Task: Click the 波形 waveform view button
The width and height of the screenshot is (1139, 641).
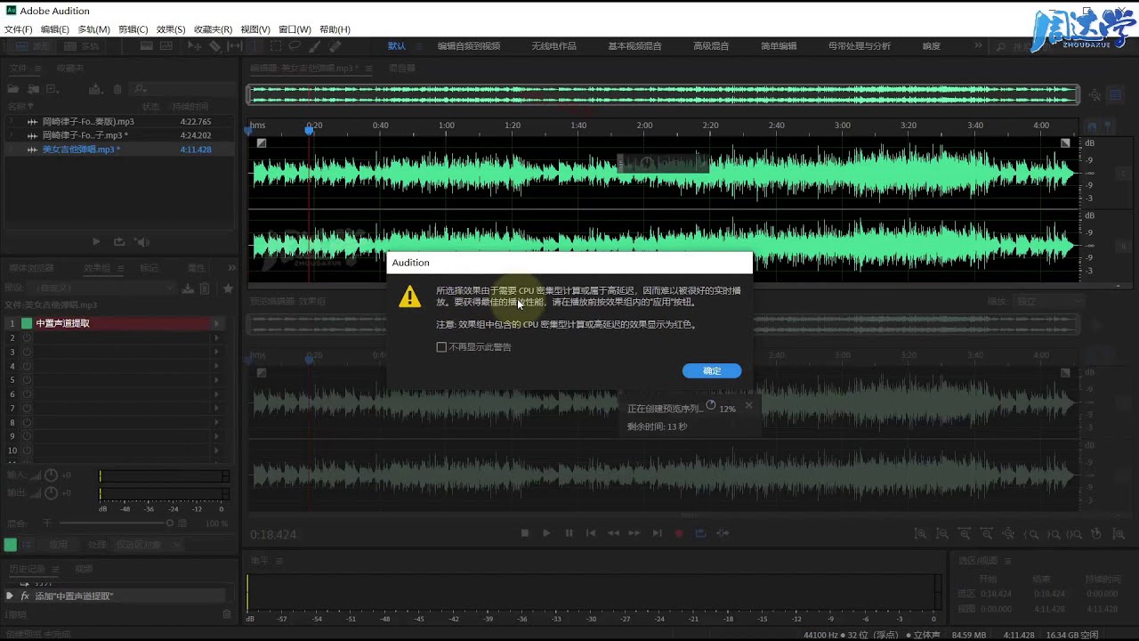Action: (x=33, y=46)
